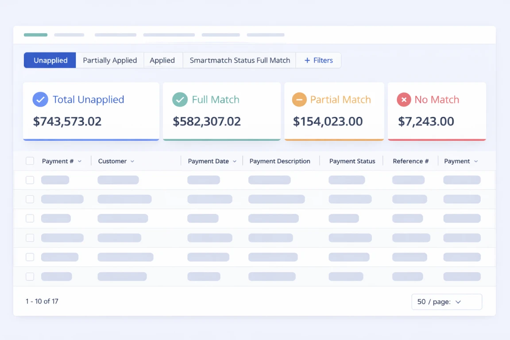Open the Payment Date column dropdown chevron
Viewport: 510px width, 340px height.
[235, 162]
